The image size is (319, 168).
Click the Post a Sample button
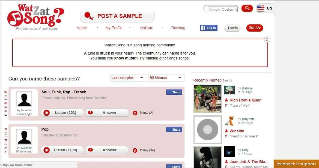pos(117,16)
